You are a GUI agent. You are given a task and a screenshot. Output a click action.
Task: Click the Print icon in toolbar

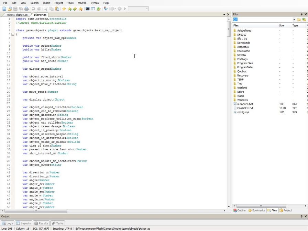click(26, 9)
